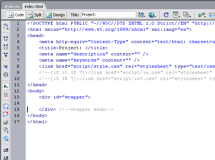Toggle line numbers display

tap(6, 87)
